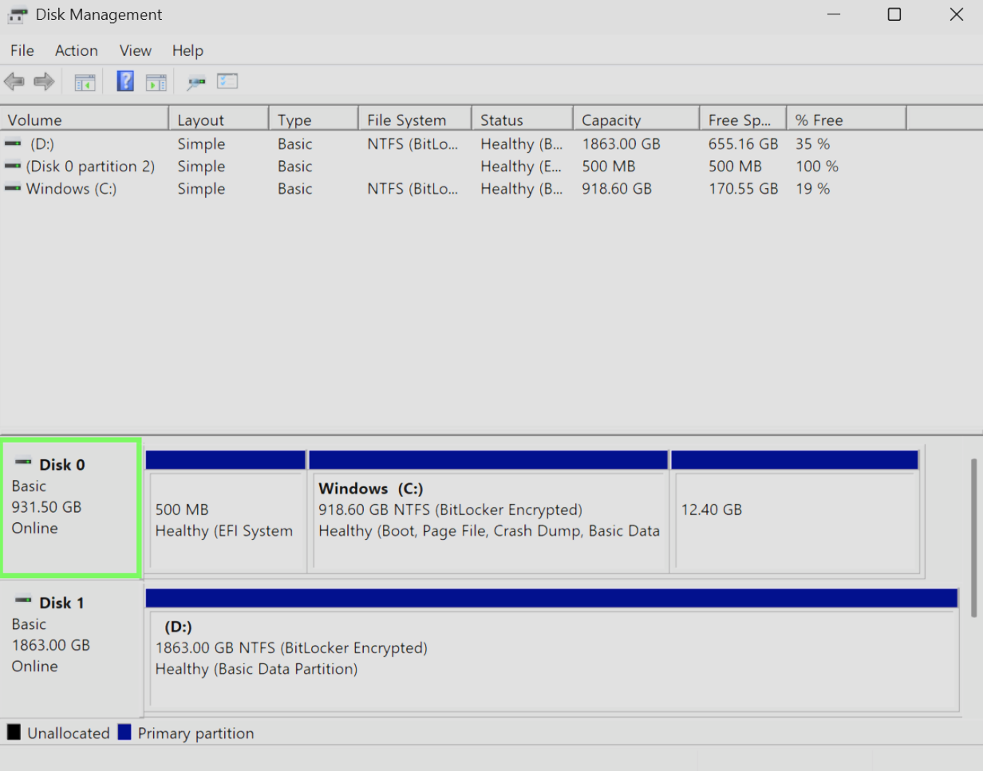Toggle the Show/Hide Console Tree icon
983x771 pixels.
tap(85, 81)
